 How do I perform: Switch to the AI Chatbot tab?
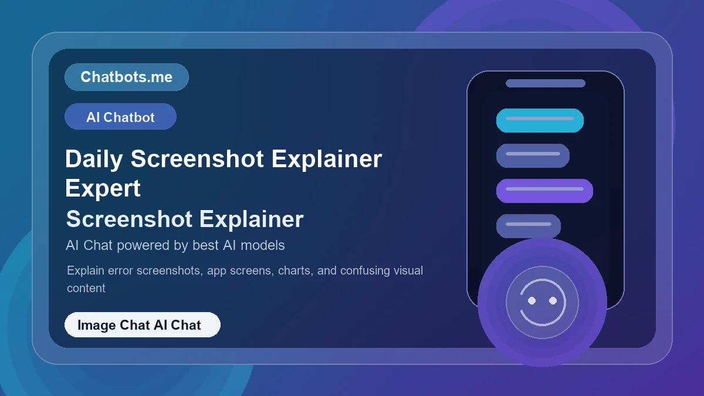pyautogui.click(x=120, y=116)
